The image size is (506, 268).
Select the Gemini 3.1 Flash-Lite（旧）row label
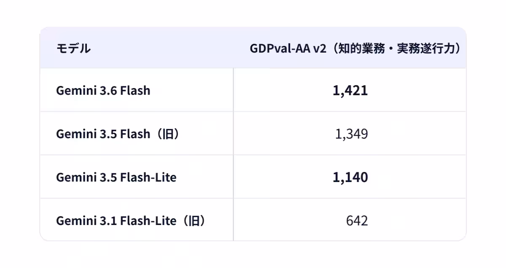(x=132, y=221)
